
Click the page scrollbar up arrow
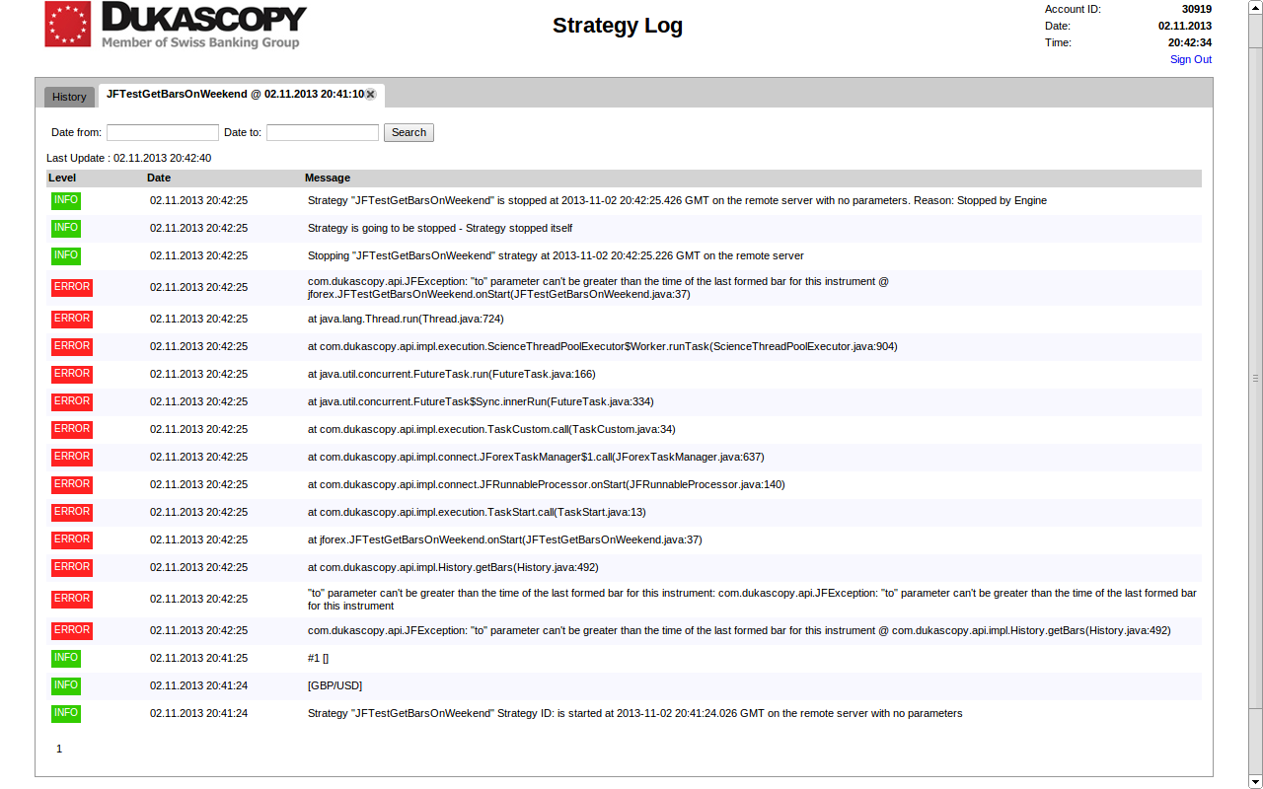1256,6
